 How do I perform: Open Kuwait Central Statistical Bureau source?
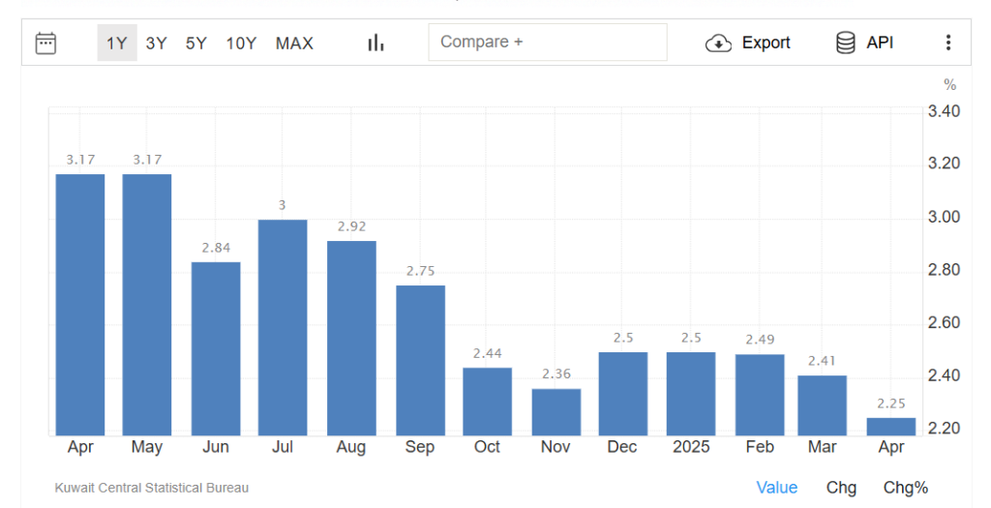coord(152,488)
